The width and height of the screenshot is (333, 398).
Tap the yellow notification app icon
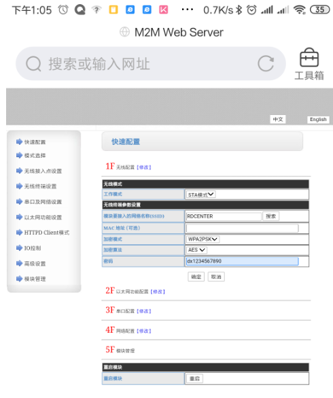pyautogui.click(x=113, y=10)
